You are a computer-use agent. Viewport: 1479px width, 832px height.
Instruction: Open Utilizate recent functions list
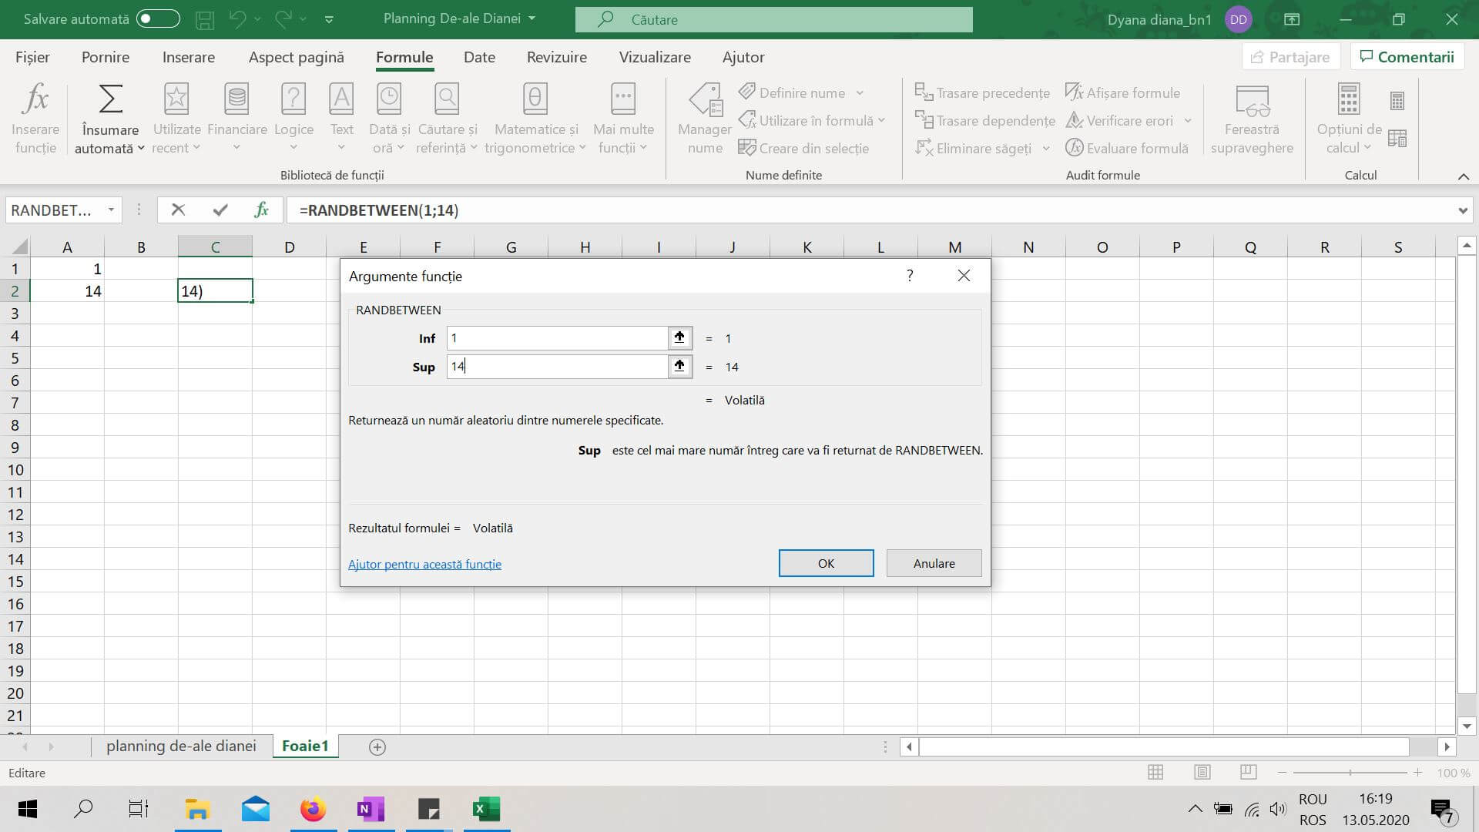176,118
